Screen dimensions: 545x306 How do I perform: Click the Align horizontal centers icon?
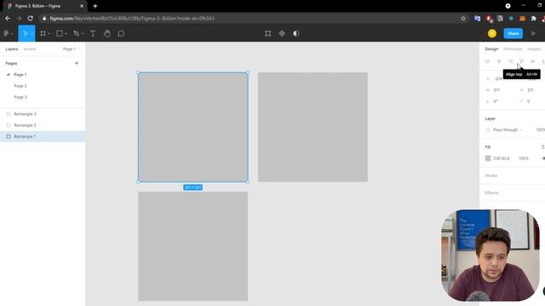click(499, 61)
